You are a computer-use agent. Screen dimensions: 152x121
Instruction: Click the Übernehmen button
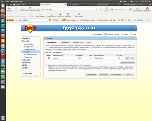[91, 75]
